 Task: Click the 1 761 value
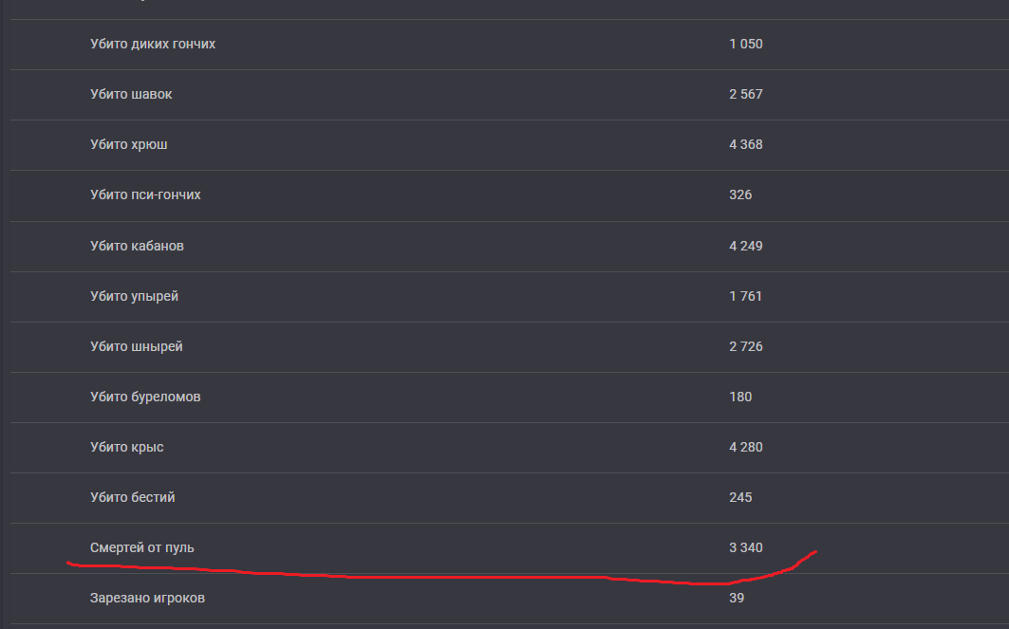746,296
